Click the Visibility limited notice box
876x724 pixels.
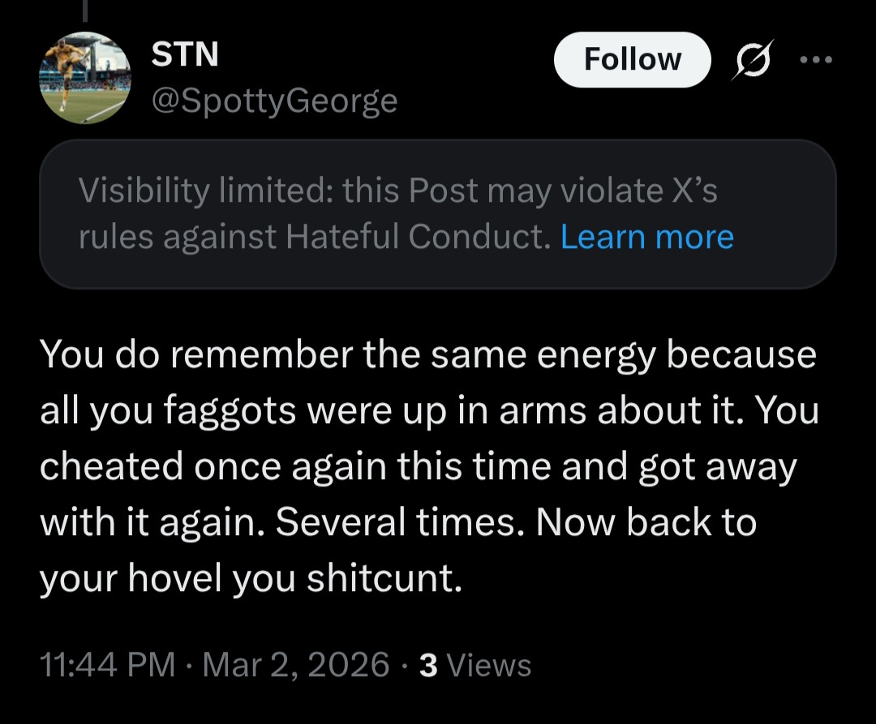pos(437,214)
